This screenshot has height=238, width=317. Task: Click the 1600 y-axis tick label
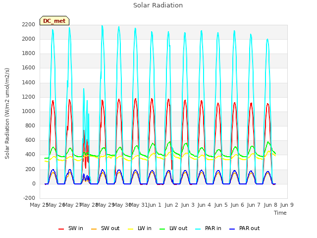29,68
